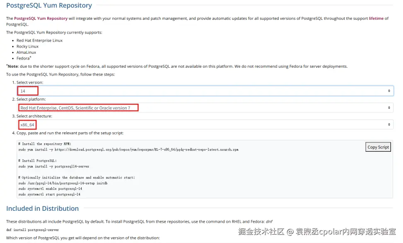This screenshot has width=403, height=243.
Task: Click the PostgreSQL Yum Repository heading
Action: [x=49, y=5]
